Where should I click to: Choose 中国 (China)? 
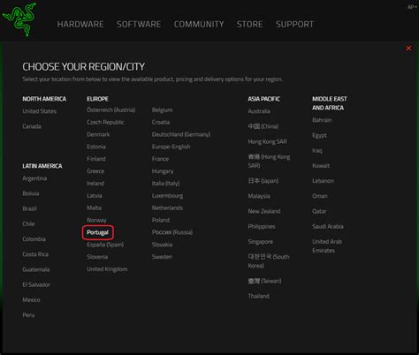click(x=263, y=126)
